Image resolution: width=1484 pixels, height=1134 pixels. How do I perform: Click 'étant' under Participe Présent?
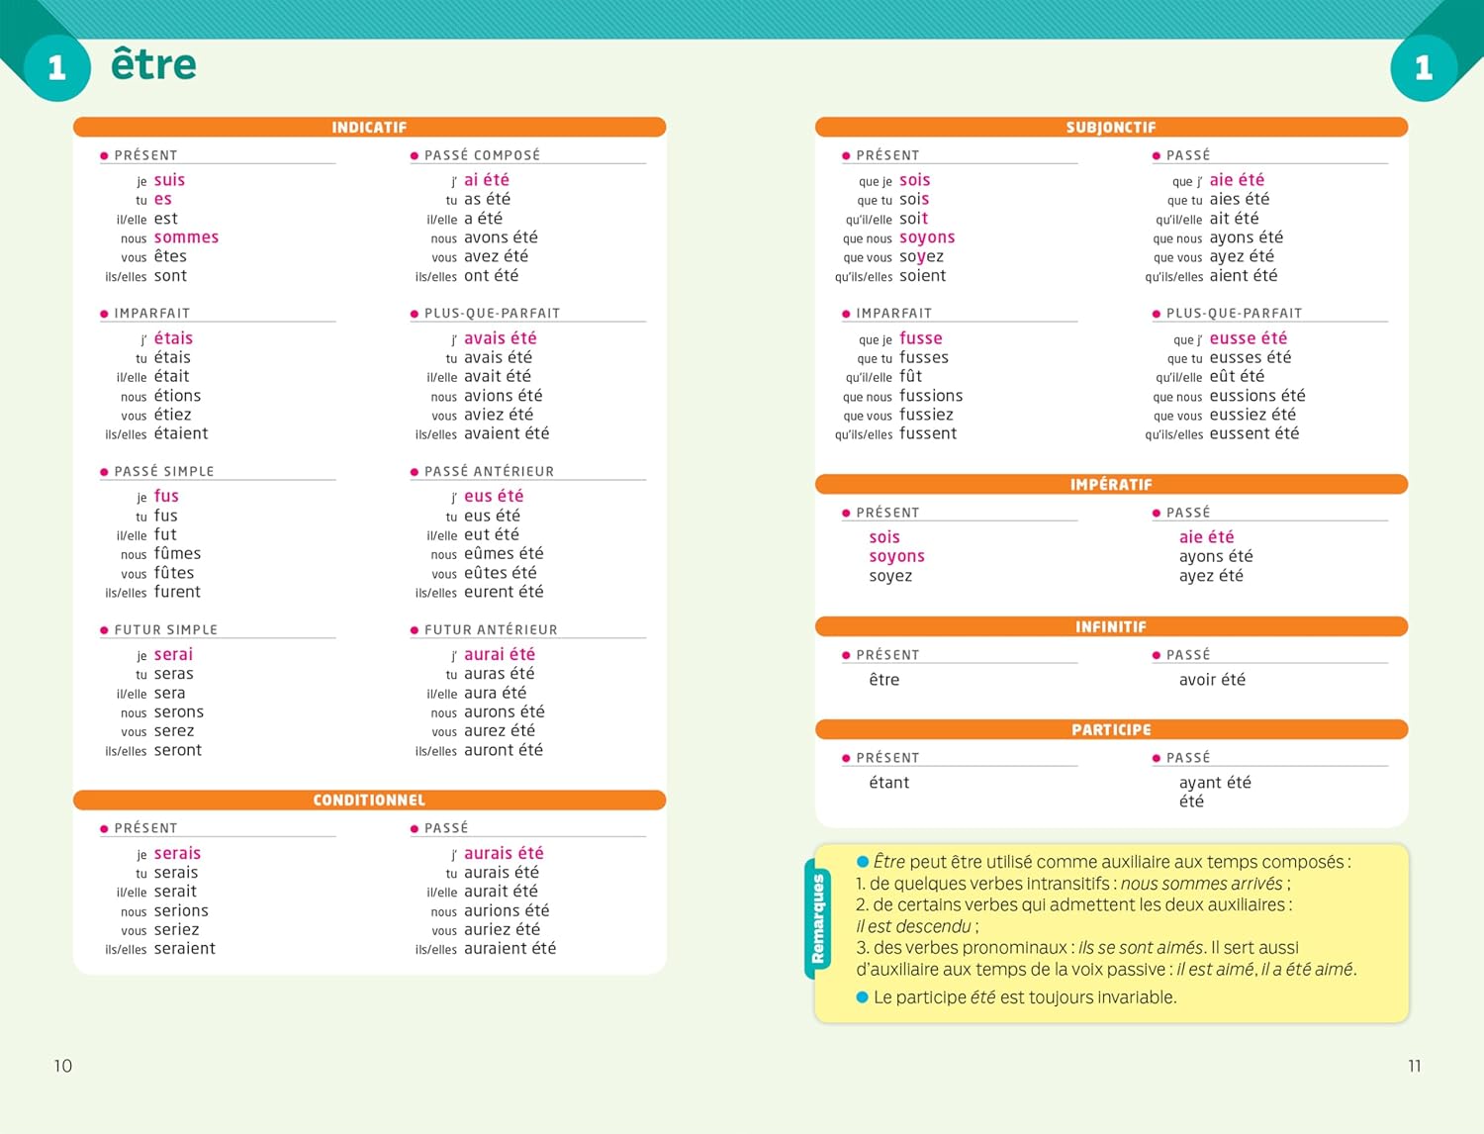click(x=888, y=783)
